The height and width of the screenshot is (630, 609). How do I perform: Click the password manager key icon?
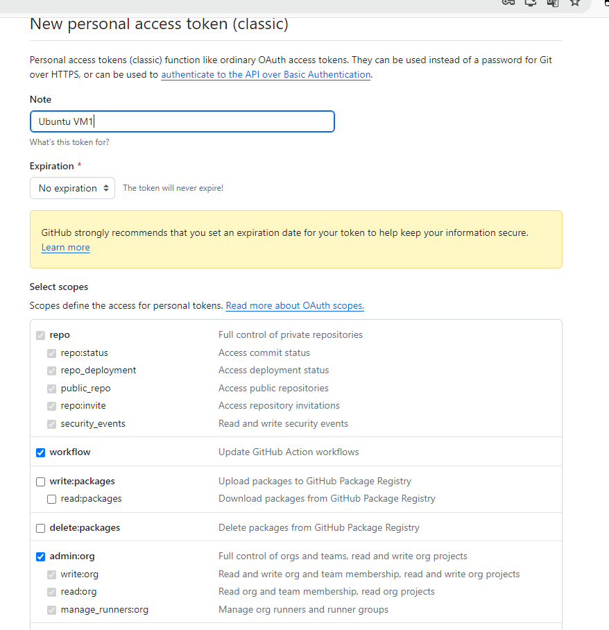(x=508, y=2)
